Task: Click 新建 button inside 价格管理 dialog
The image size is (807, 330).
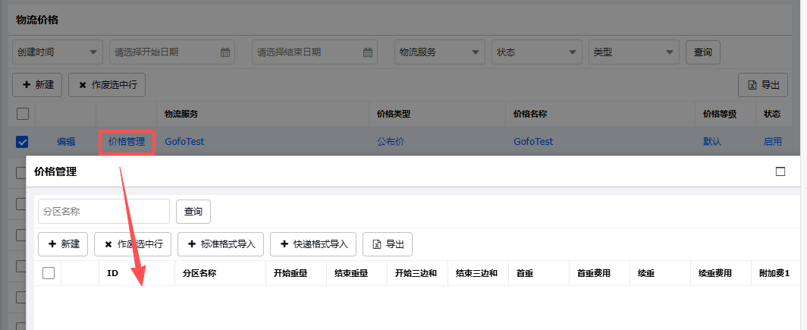Action: tap(63, 244)
